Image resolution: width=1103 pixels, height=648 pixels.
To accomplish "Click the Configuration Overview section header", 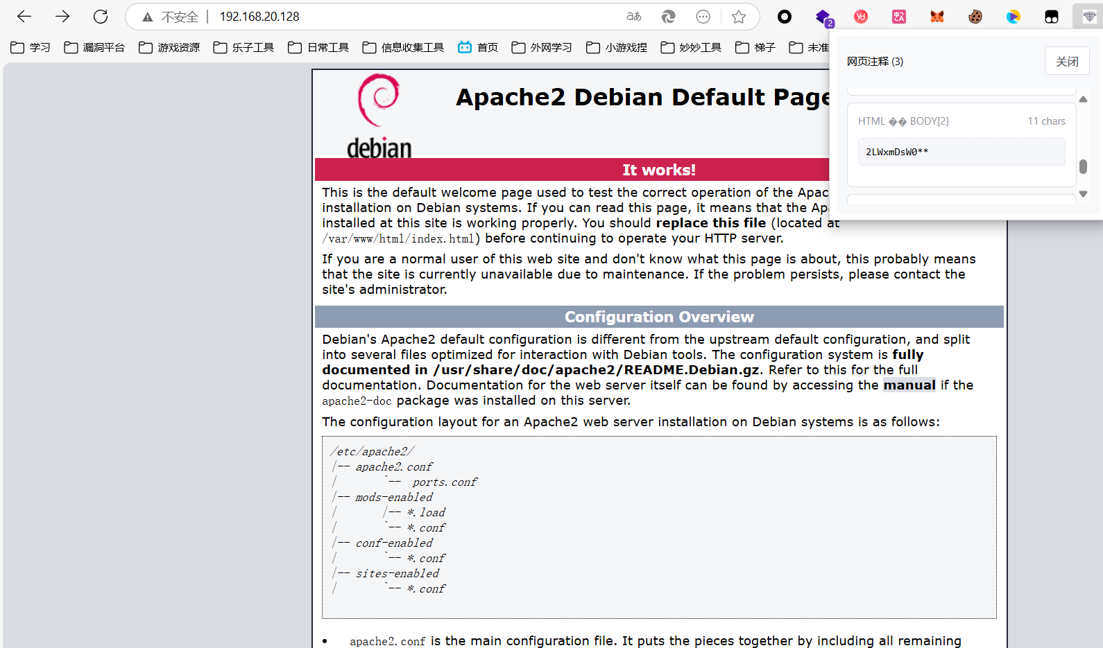I will 659,317.
